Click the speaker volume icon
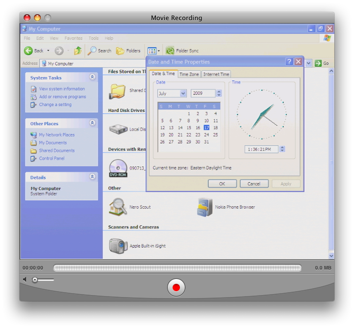 tap(25, 279)
